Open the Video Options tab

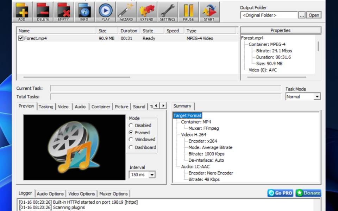click(x=81, y=194)
